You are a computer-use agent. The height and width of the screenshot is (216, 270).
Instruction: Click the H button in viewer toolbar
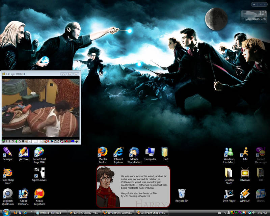[23, 141]
